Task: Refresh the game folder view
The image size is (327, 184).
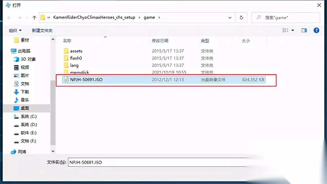Action: [x=241, y=17]
